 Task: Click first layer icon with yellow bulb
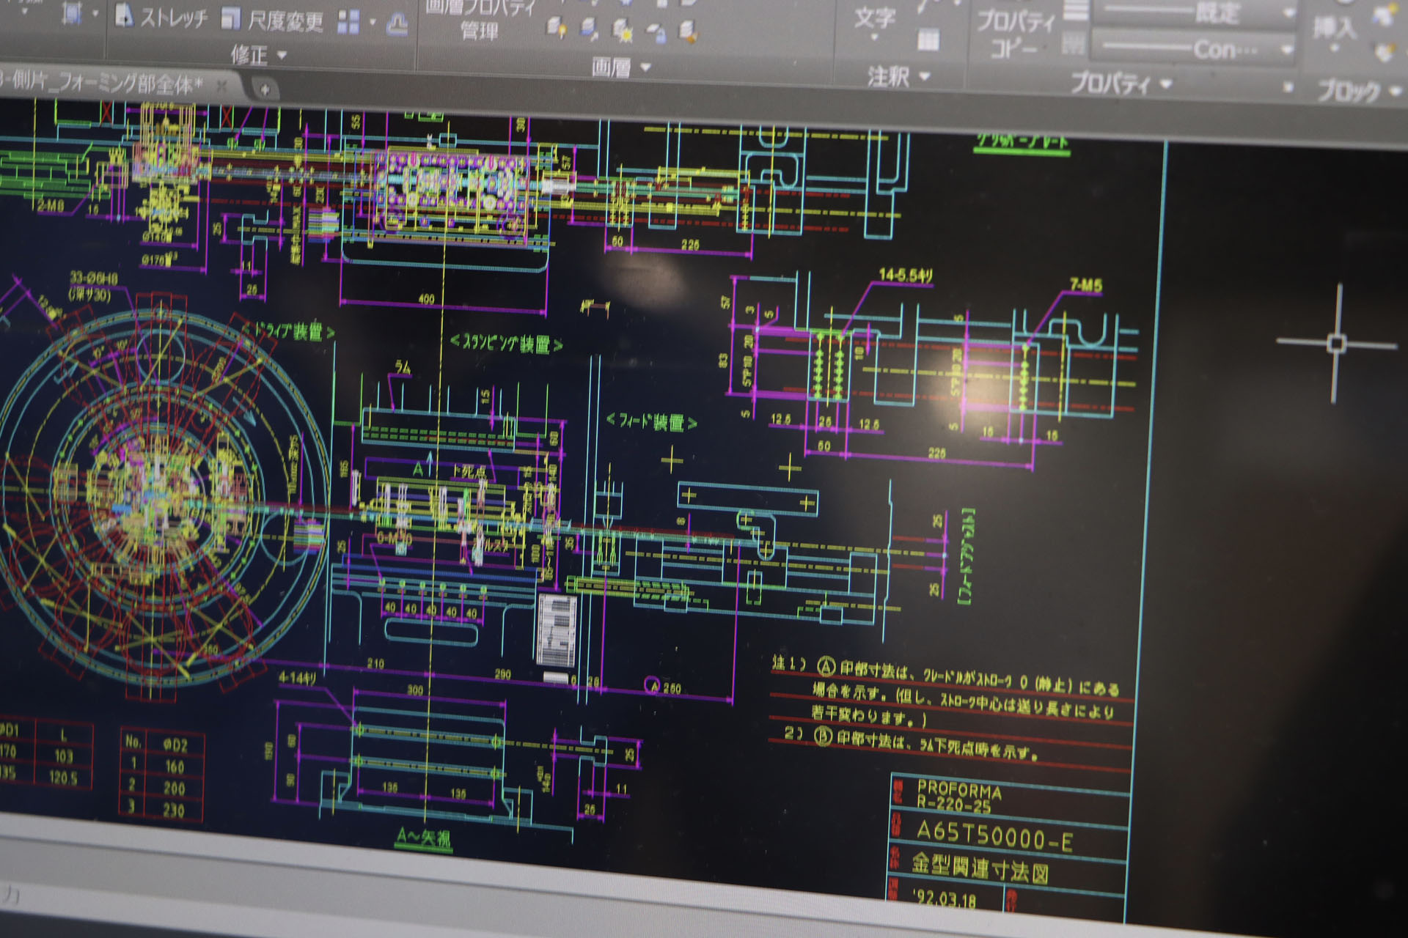click(x=557, y=29)
